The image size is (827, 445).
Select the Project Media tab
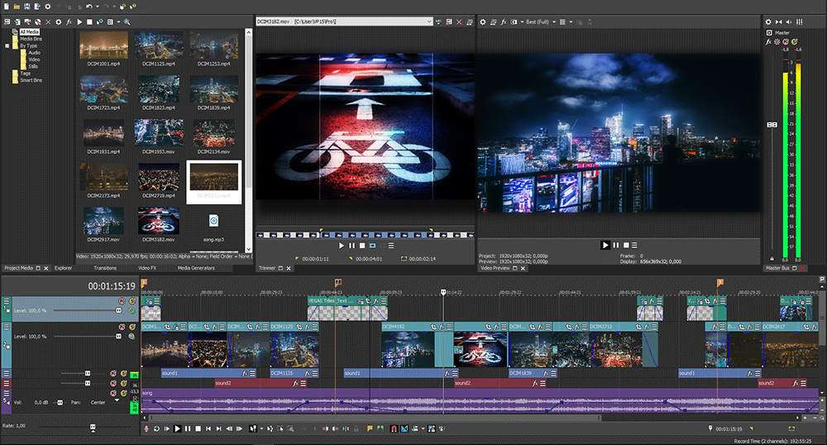pos(18,268)
